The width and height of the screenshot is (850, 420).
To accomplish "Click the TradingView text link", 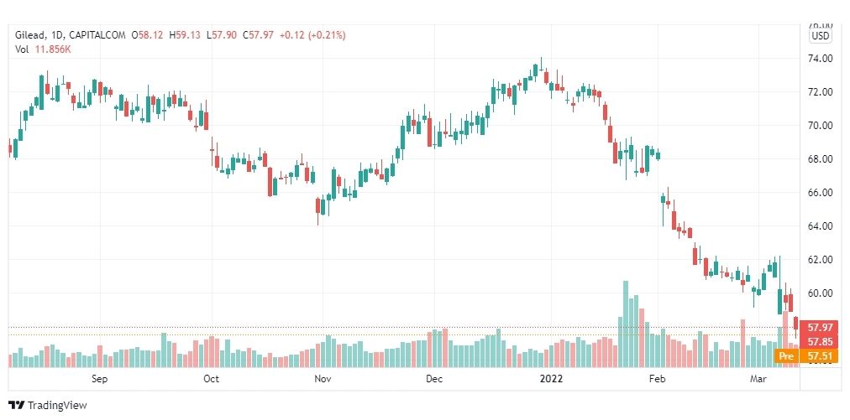I will point(57,406).
